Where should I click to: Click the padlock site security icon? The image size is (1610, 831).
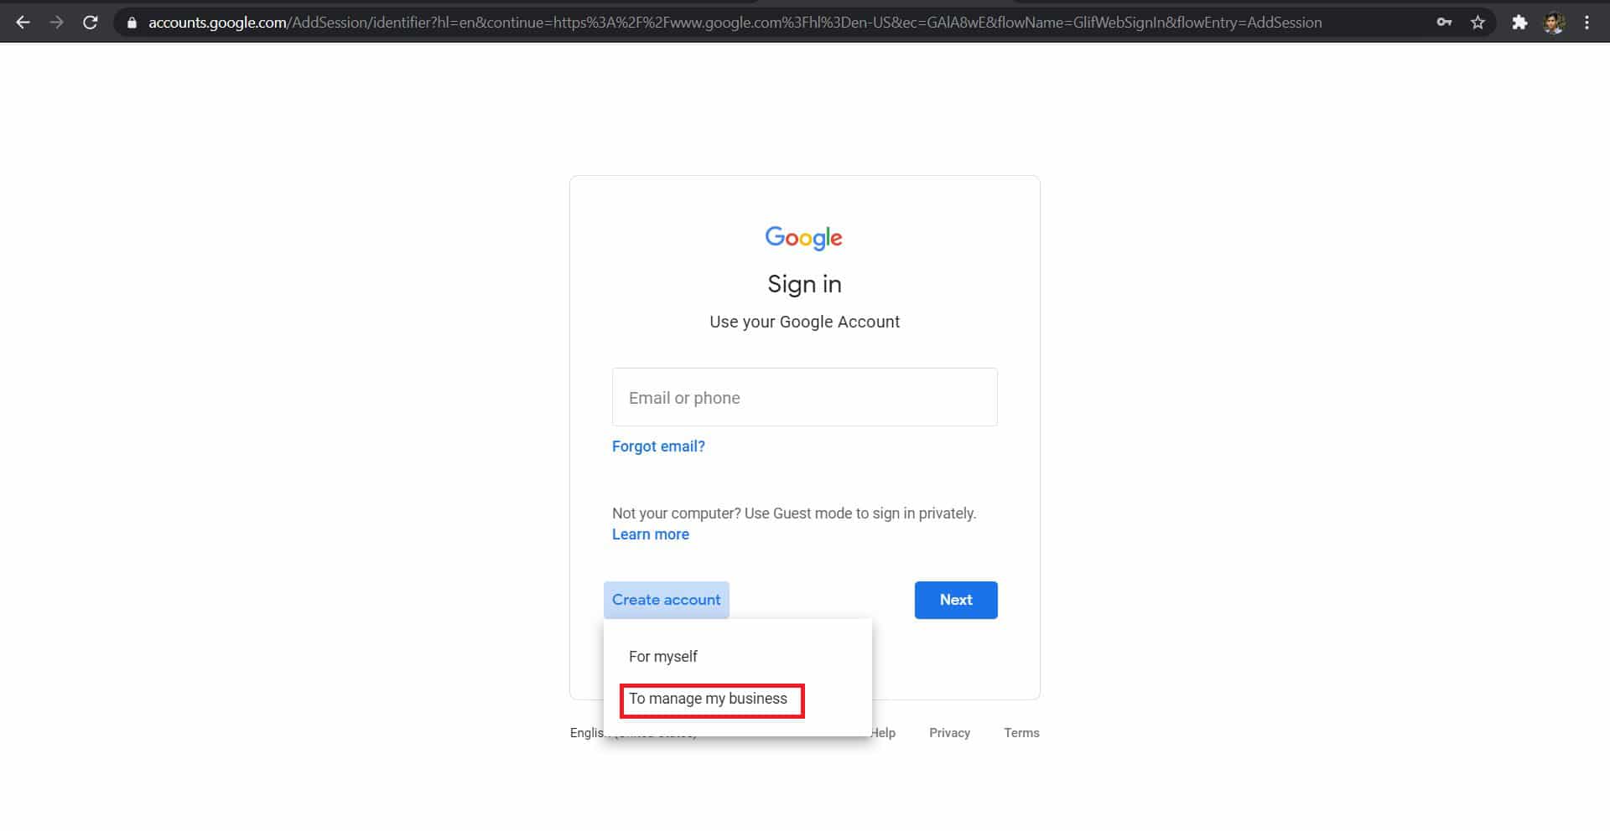pyautogui.click(x=131, y=23)
